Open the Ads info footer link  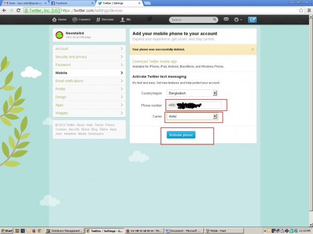[x=74, y=129]
